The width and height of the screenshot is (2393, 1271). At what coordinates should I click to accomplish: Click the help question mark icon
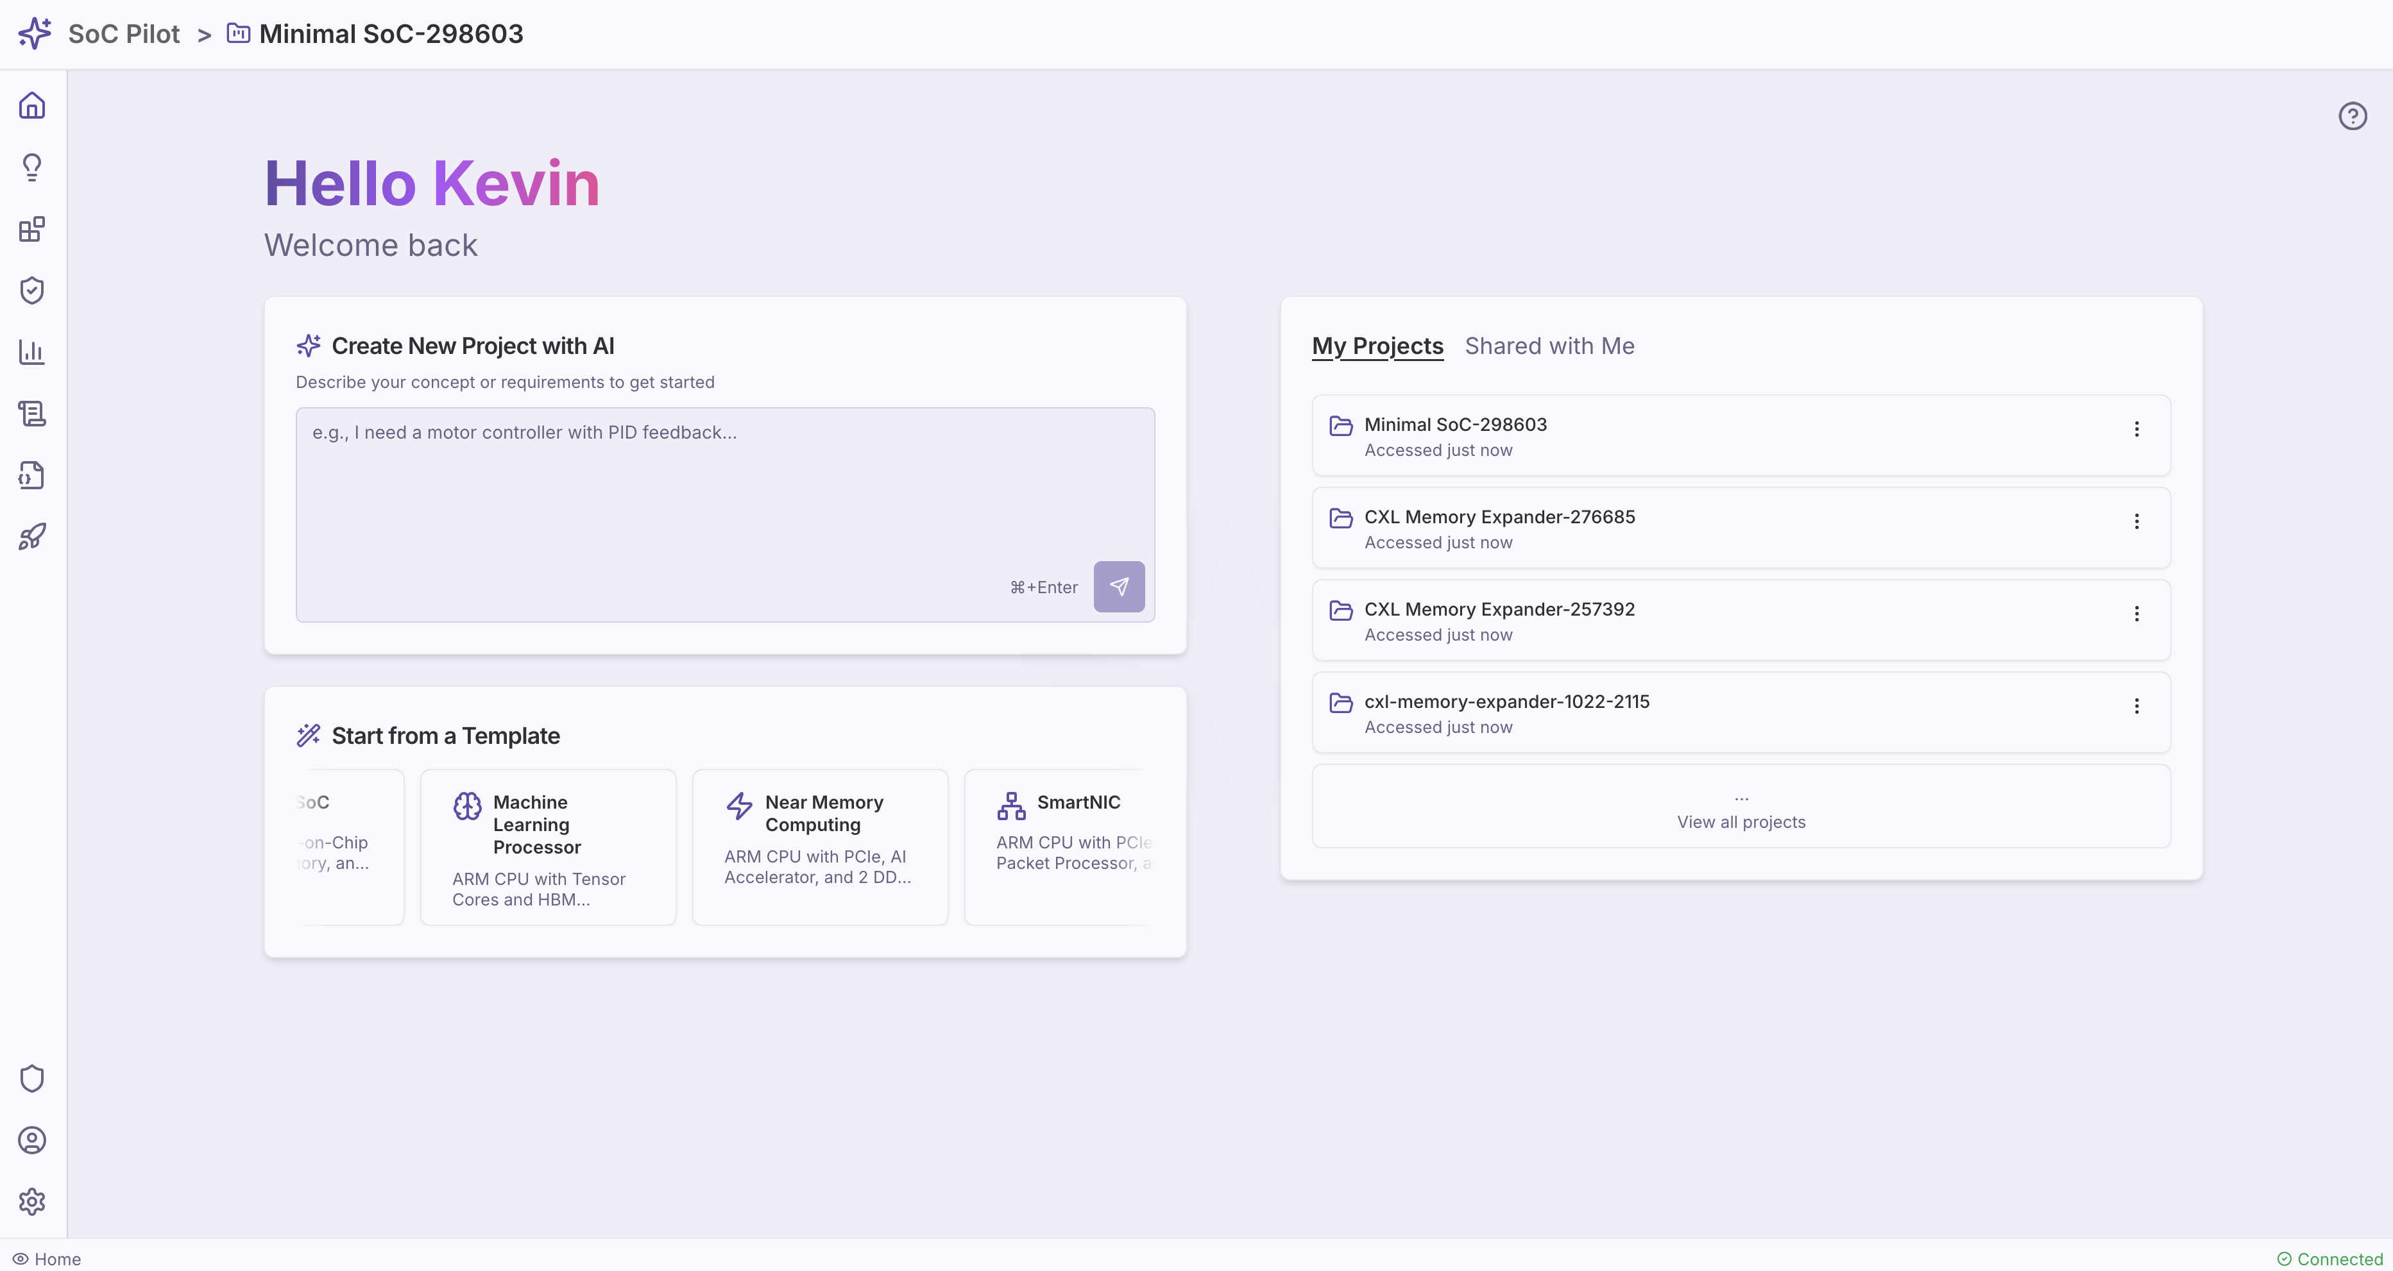2352,116
